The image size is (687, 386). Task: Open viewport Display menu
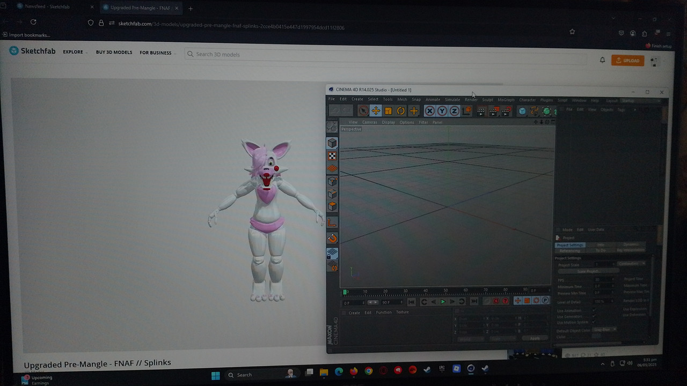(x=389, y=122)
